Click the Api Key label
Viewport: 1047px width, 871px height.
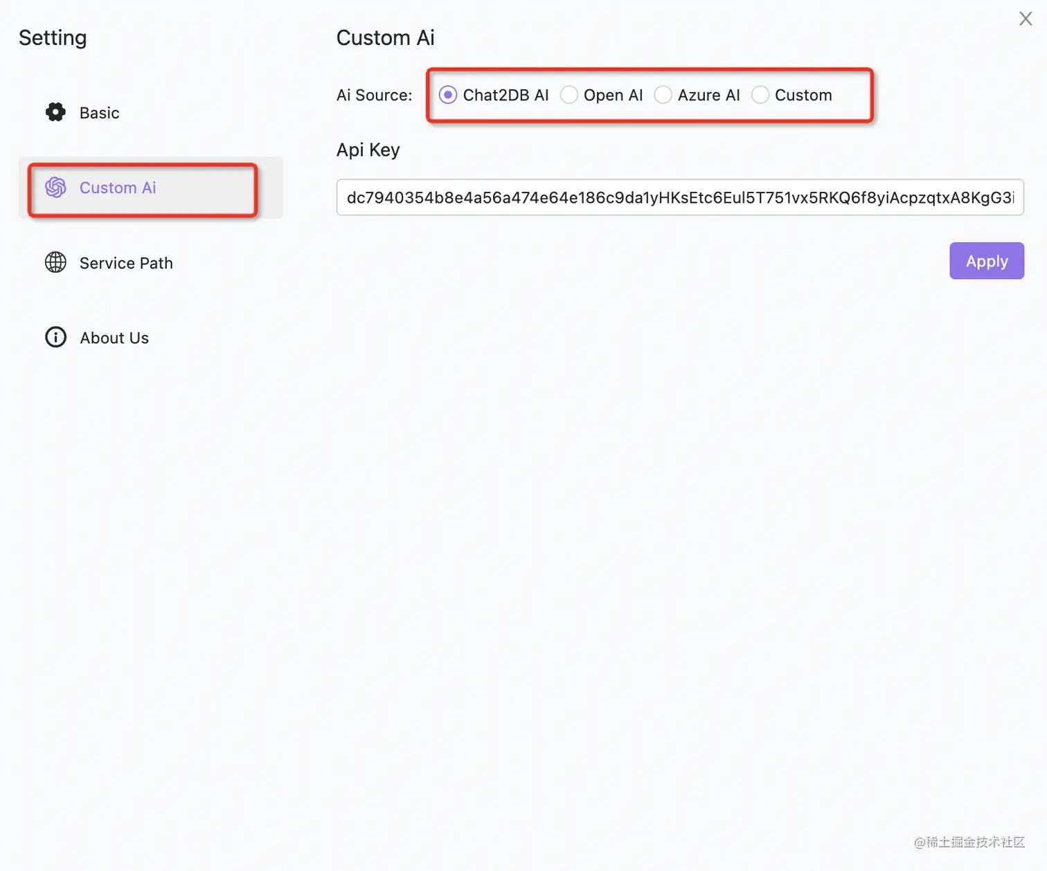coord(368,150)
